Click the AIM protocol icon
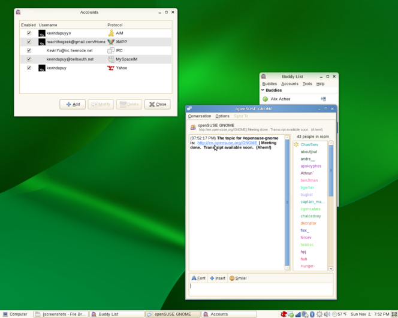The height and width of the screenshot is (318, 398). pos(111,33)
